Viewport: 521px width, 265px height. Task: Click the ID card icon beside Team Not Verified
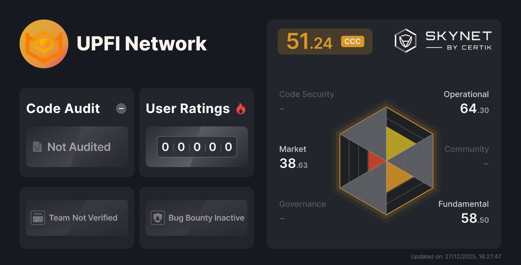click(x=38, y=218)
